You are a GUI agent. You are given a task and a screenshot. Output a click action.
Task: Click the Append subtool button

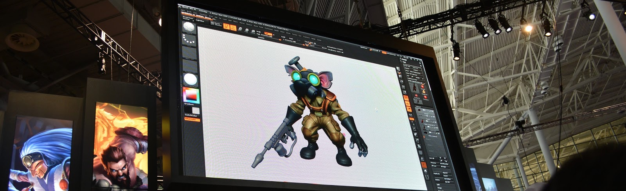click(x=446, y=173)
